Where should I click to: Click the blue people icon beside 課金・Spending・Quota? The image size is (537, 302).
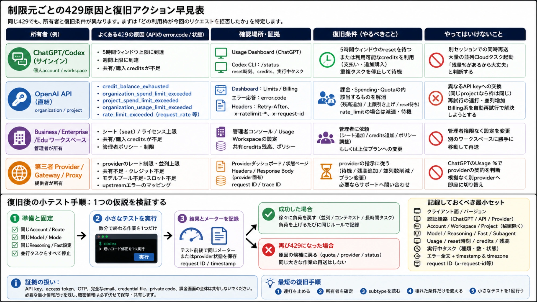pyautogui.click(x=326, y=99)
